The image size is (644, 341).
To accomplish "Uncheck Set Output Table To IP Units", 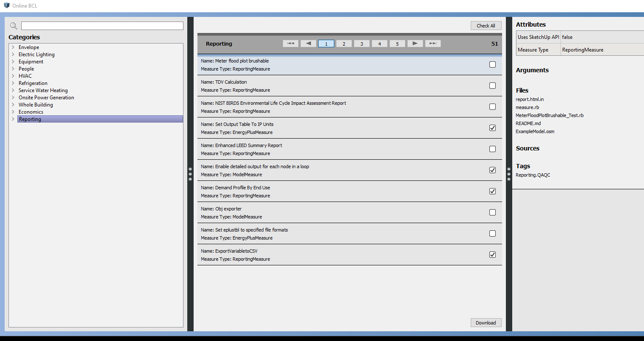I will tap(492, 128).
